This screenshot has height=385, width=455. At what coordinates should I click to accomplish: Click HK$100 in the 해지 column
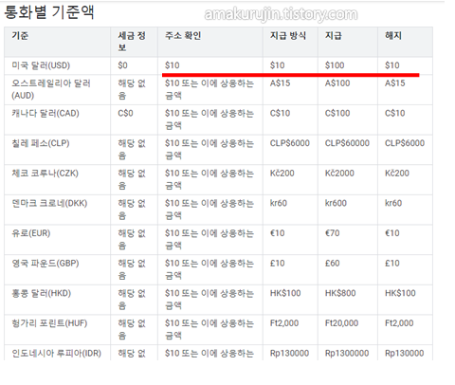pyautogui.click(x=400, y=293)
